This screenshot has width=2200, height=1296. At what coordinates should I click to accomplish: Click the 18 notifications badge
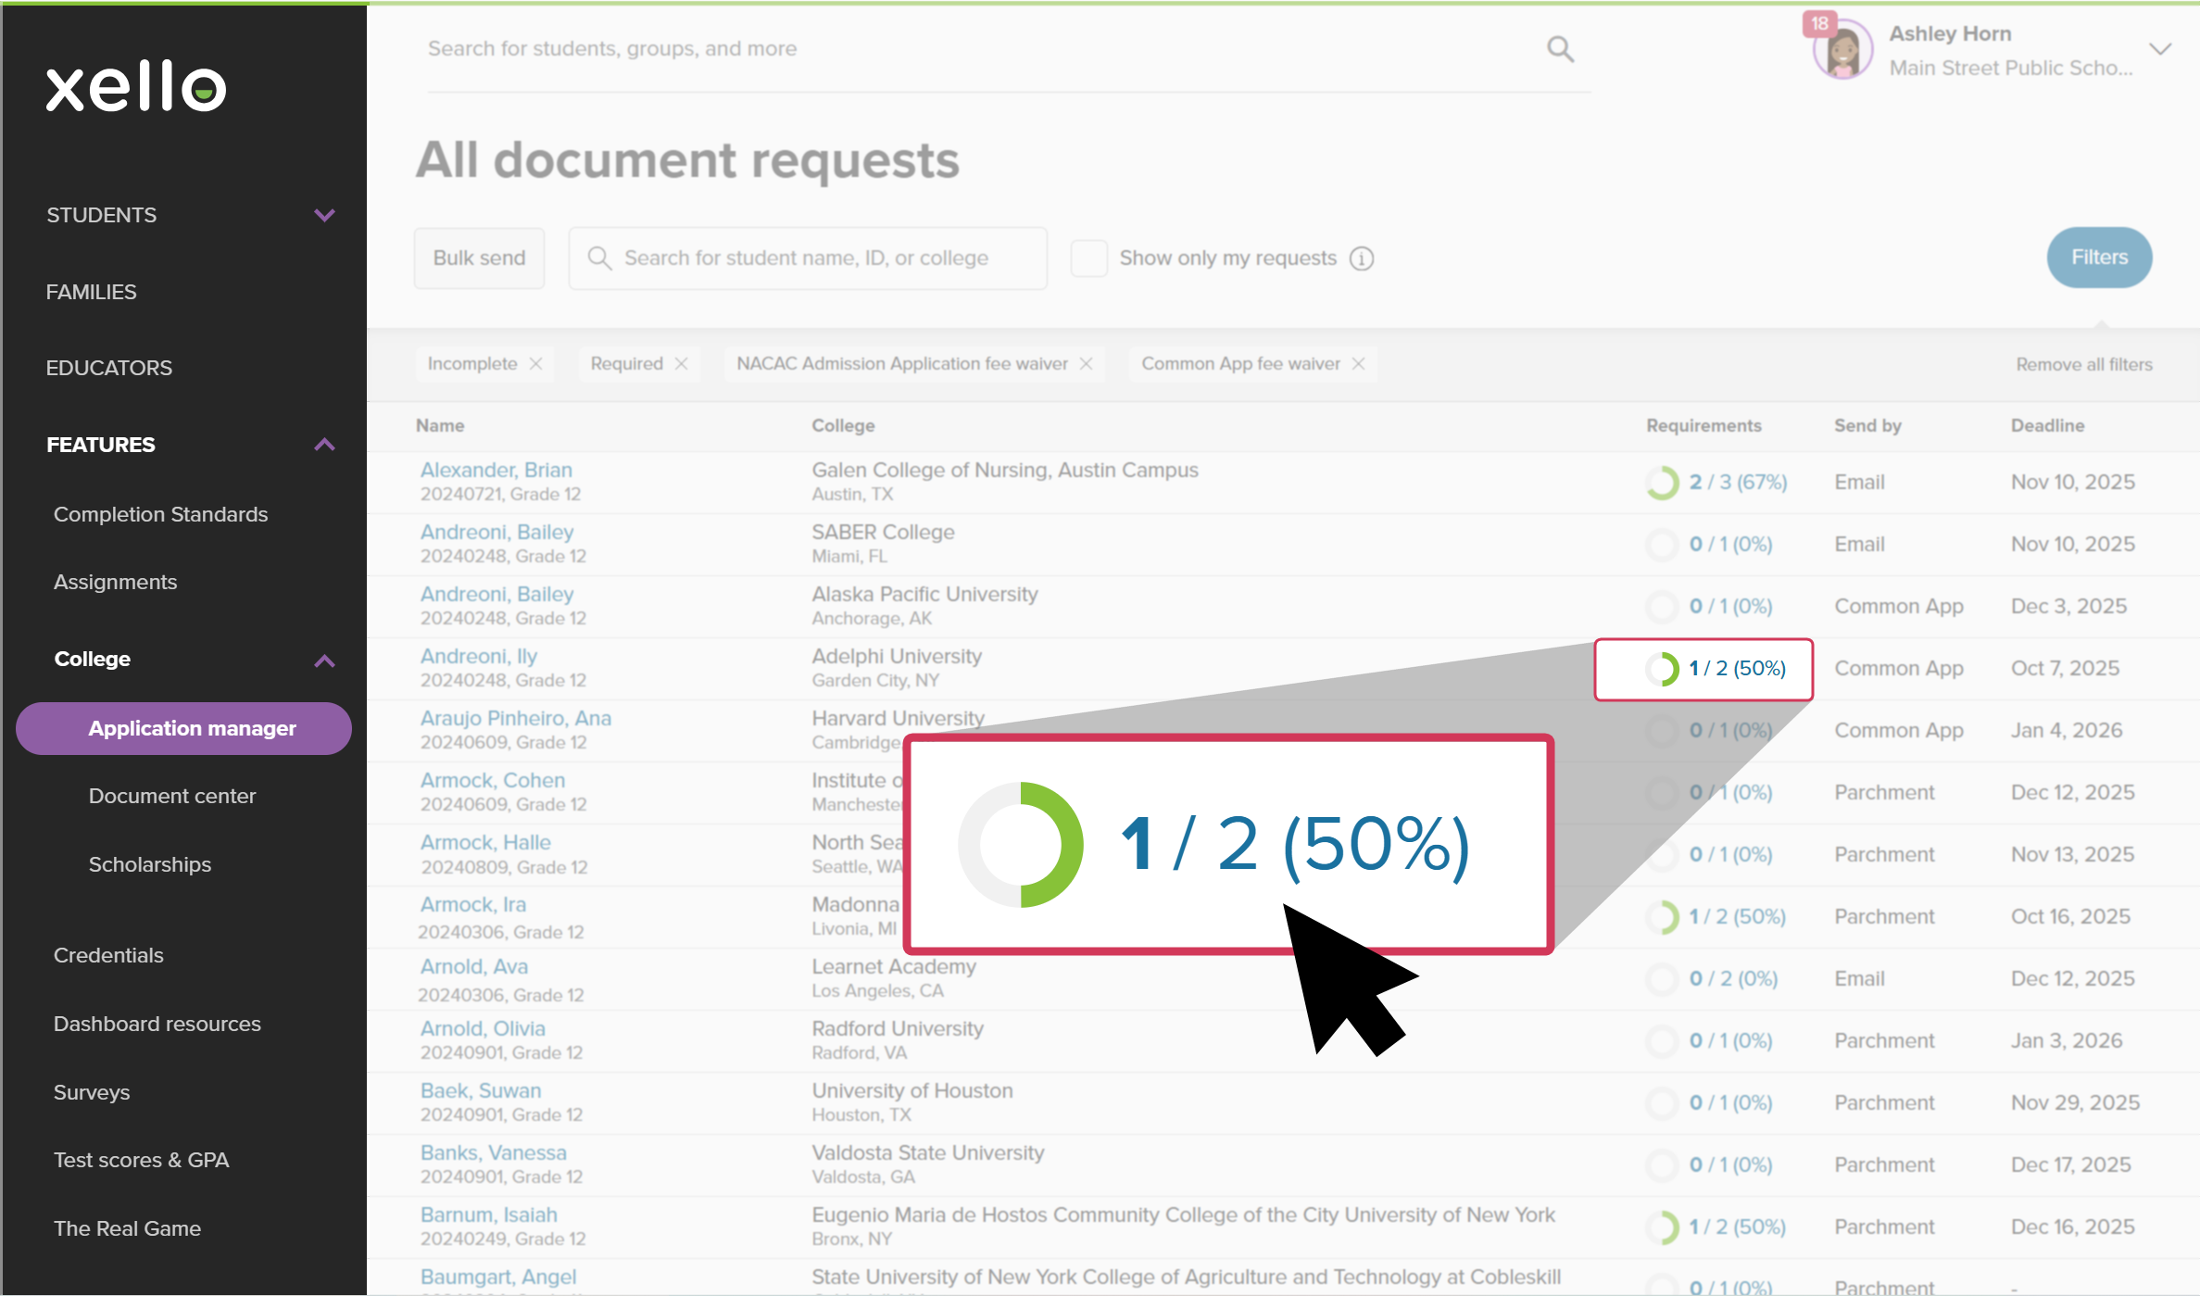pos(1819,23)
